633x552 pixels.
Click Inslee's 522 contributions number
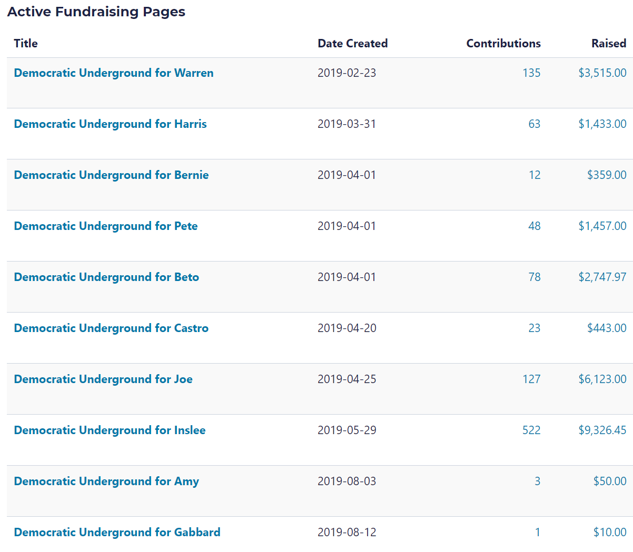531,430
